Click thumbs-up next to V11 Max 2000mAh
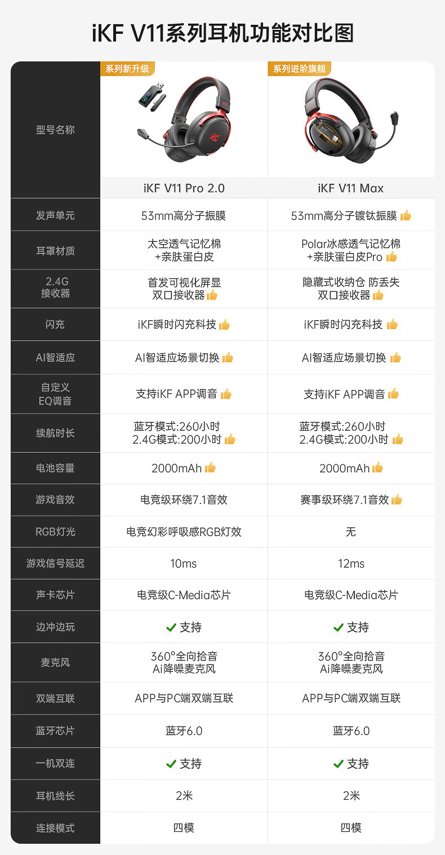The image size is (445, 855). [377, 468]
